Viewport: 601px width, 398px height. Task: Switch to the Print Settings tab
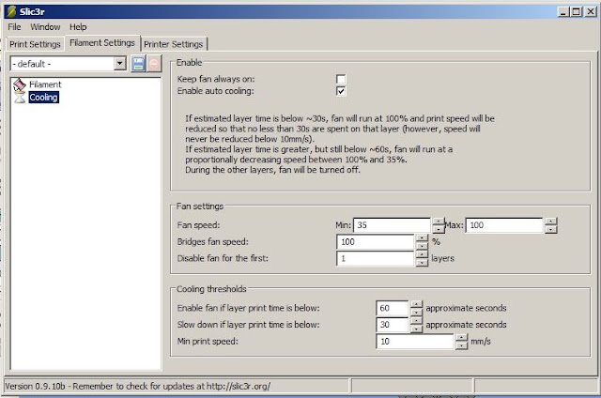(35, 44)
